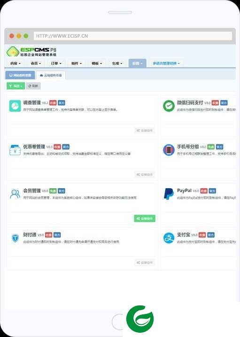Open the 多语言管理切换 dropdown
Image resolution: width=240 pixels, height=337 pixels.
click(x=166, y=64)
